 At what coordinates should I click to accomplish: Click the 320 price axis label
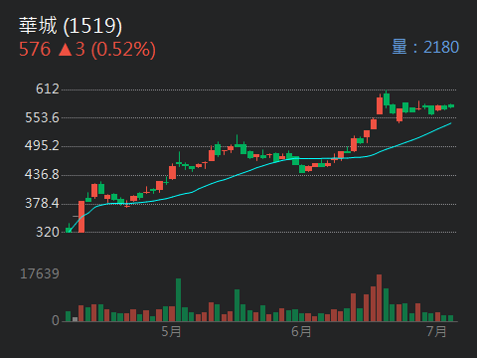pyautogui.click(x=48, y=232)
